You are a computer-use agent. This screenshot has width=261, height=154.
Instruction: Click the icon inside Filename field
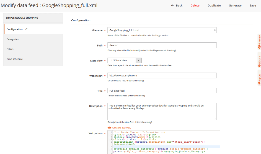[x=215, y=30]
